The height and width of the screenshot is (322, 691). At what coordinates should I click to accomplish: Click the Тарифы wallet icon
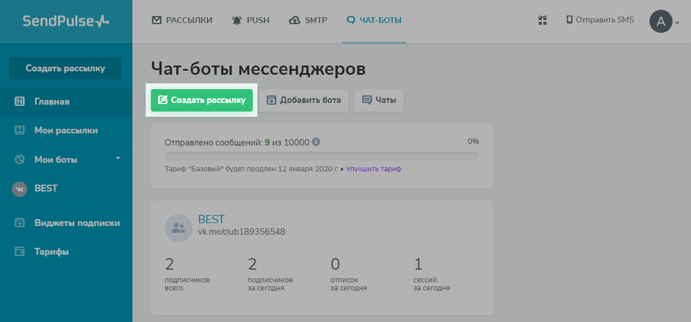pos(20,252)
